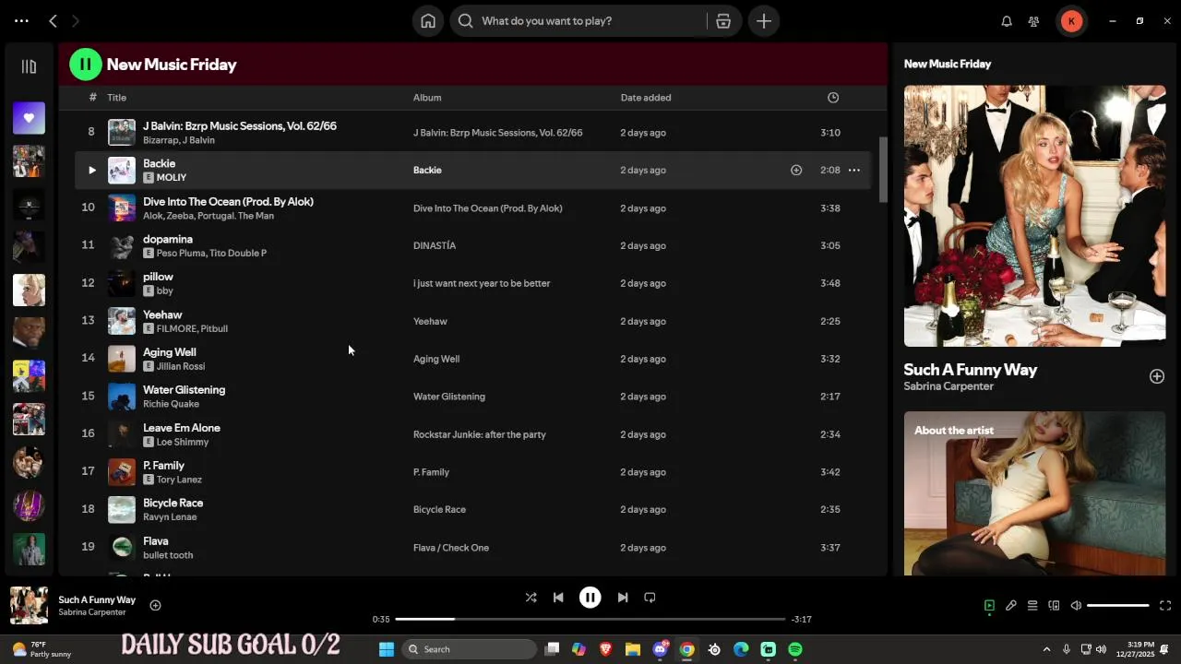Show hidden system tray icons

pyautogui.click(x=1046, y=649)
